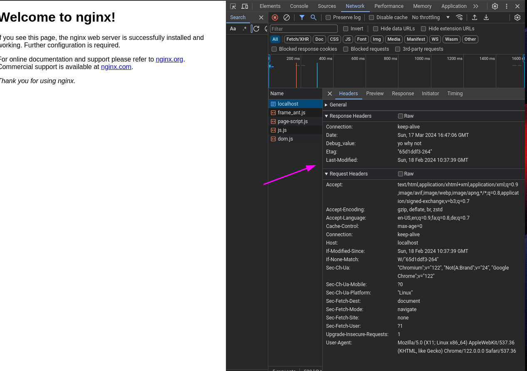
Task: Filter requests by Media type
Action: click(393, 39)
